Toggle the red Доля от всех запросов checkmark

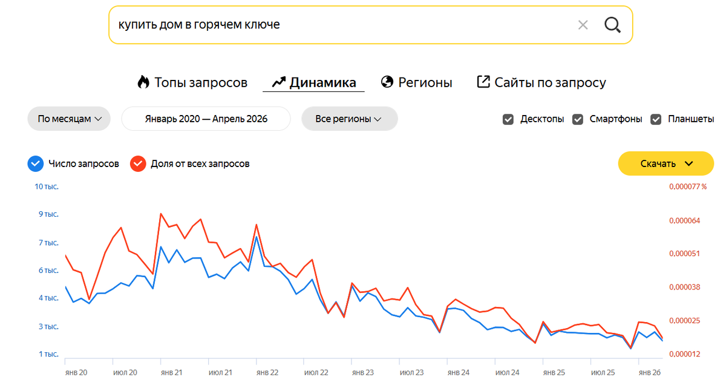[x=139, y=163]
